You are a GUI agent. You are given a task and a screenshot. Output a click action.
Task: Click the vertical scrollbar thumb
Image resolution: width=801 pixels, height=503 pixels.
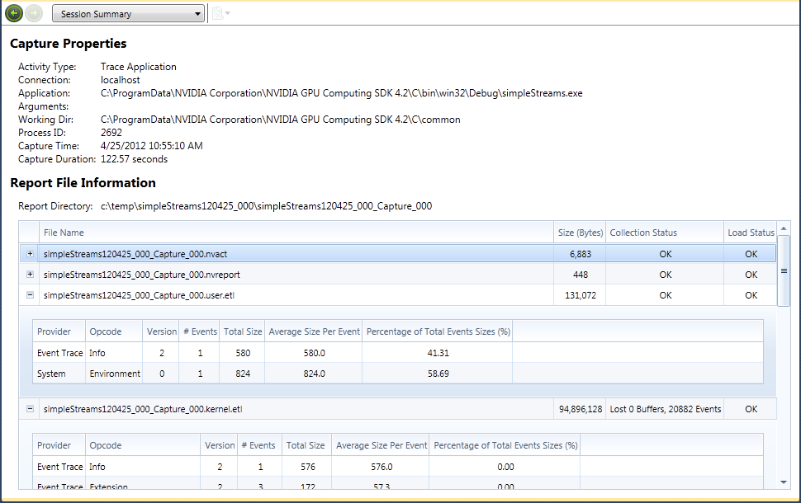click(784, 270)
